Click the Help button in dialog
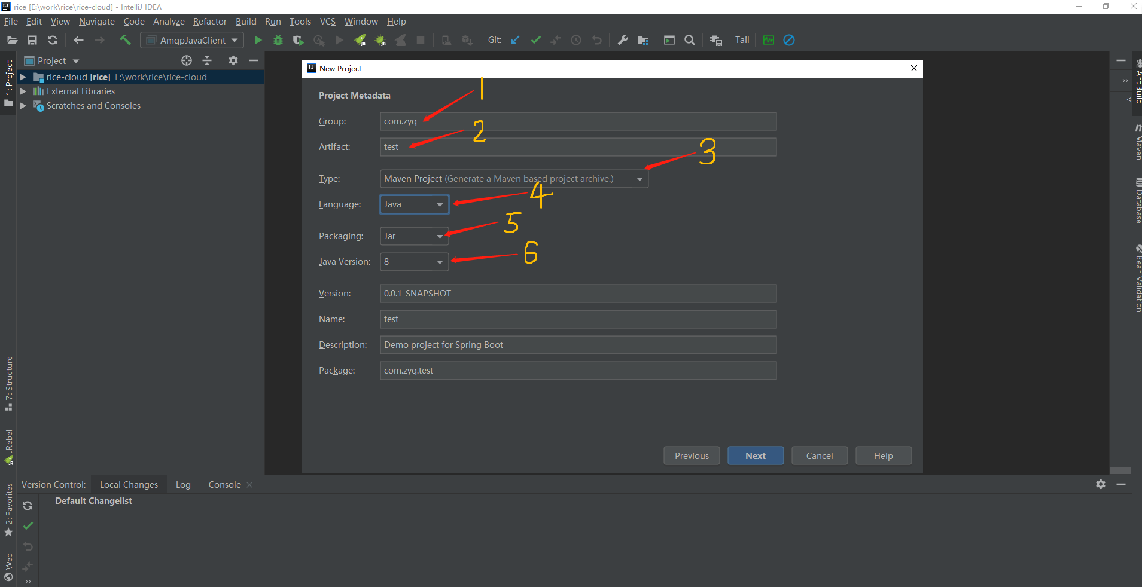Screen dimensions: 1142x587 [884, 455]
